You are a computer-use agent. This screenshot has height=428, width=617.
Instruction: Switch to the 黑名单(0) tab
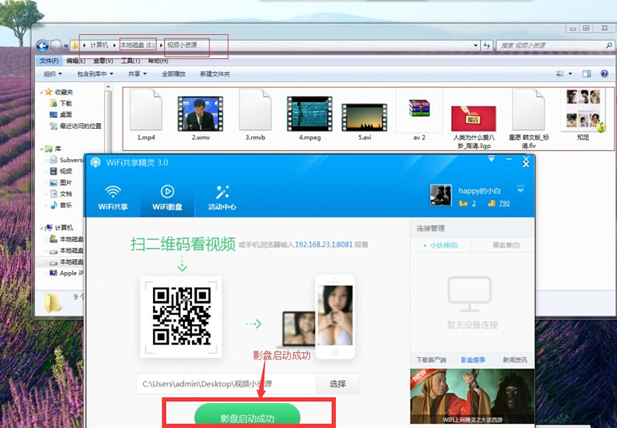pos(505,245)
